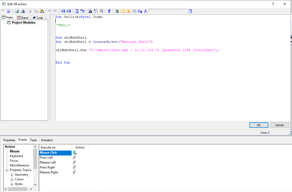Viewport: 292px width, 192px height.
Task: Collapse the Property Topics node
Action: coord(7,170)
